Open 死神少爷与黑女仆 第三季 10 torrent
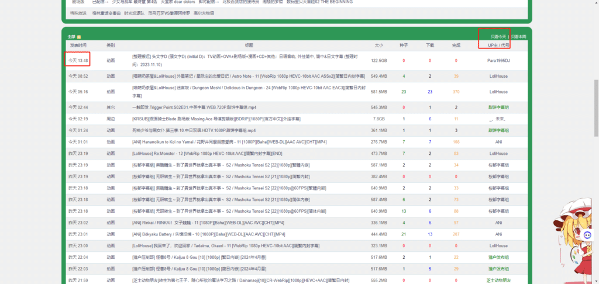Screen dimensions: 599x284 194,130
